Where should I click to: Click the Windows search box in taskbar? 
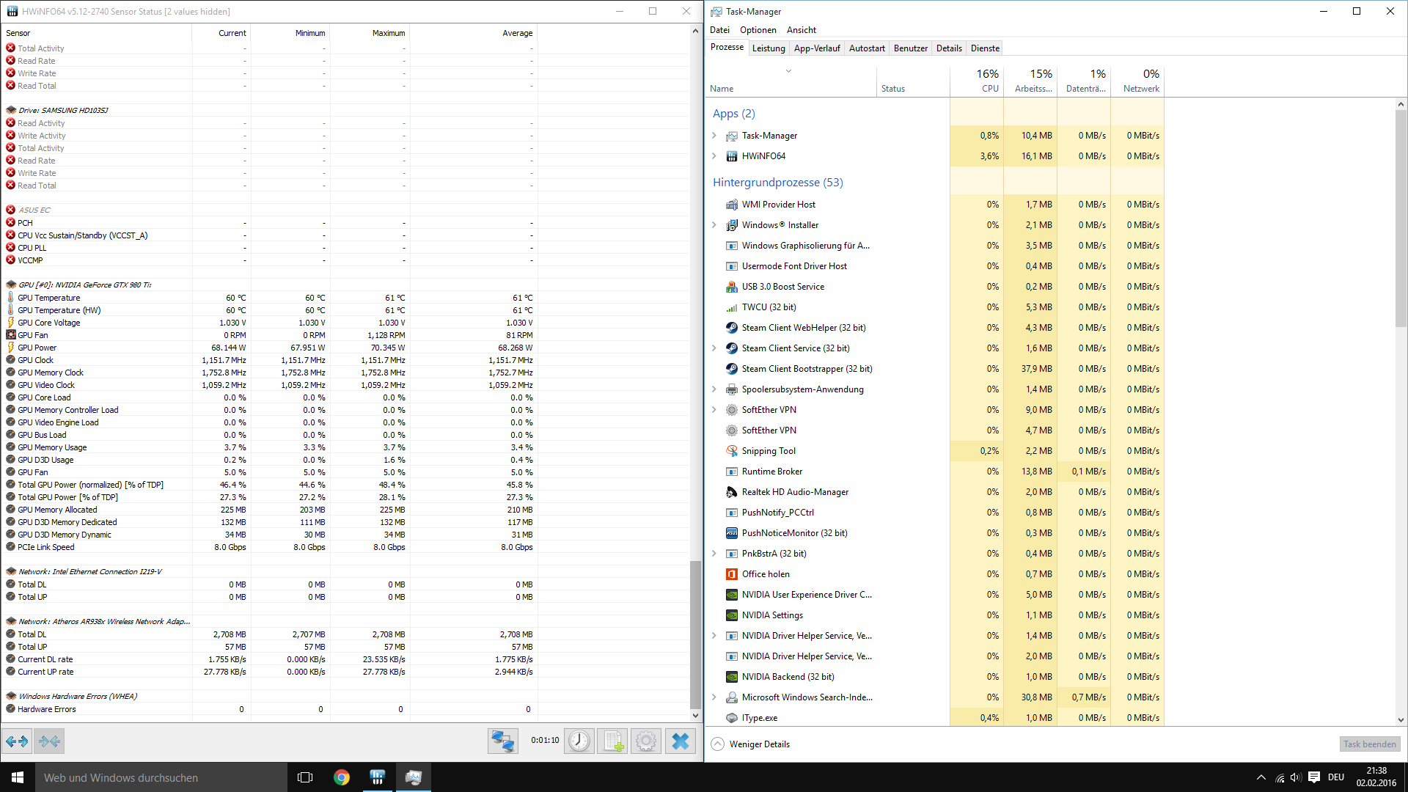(161, 777)
